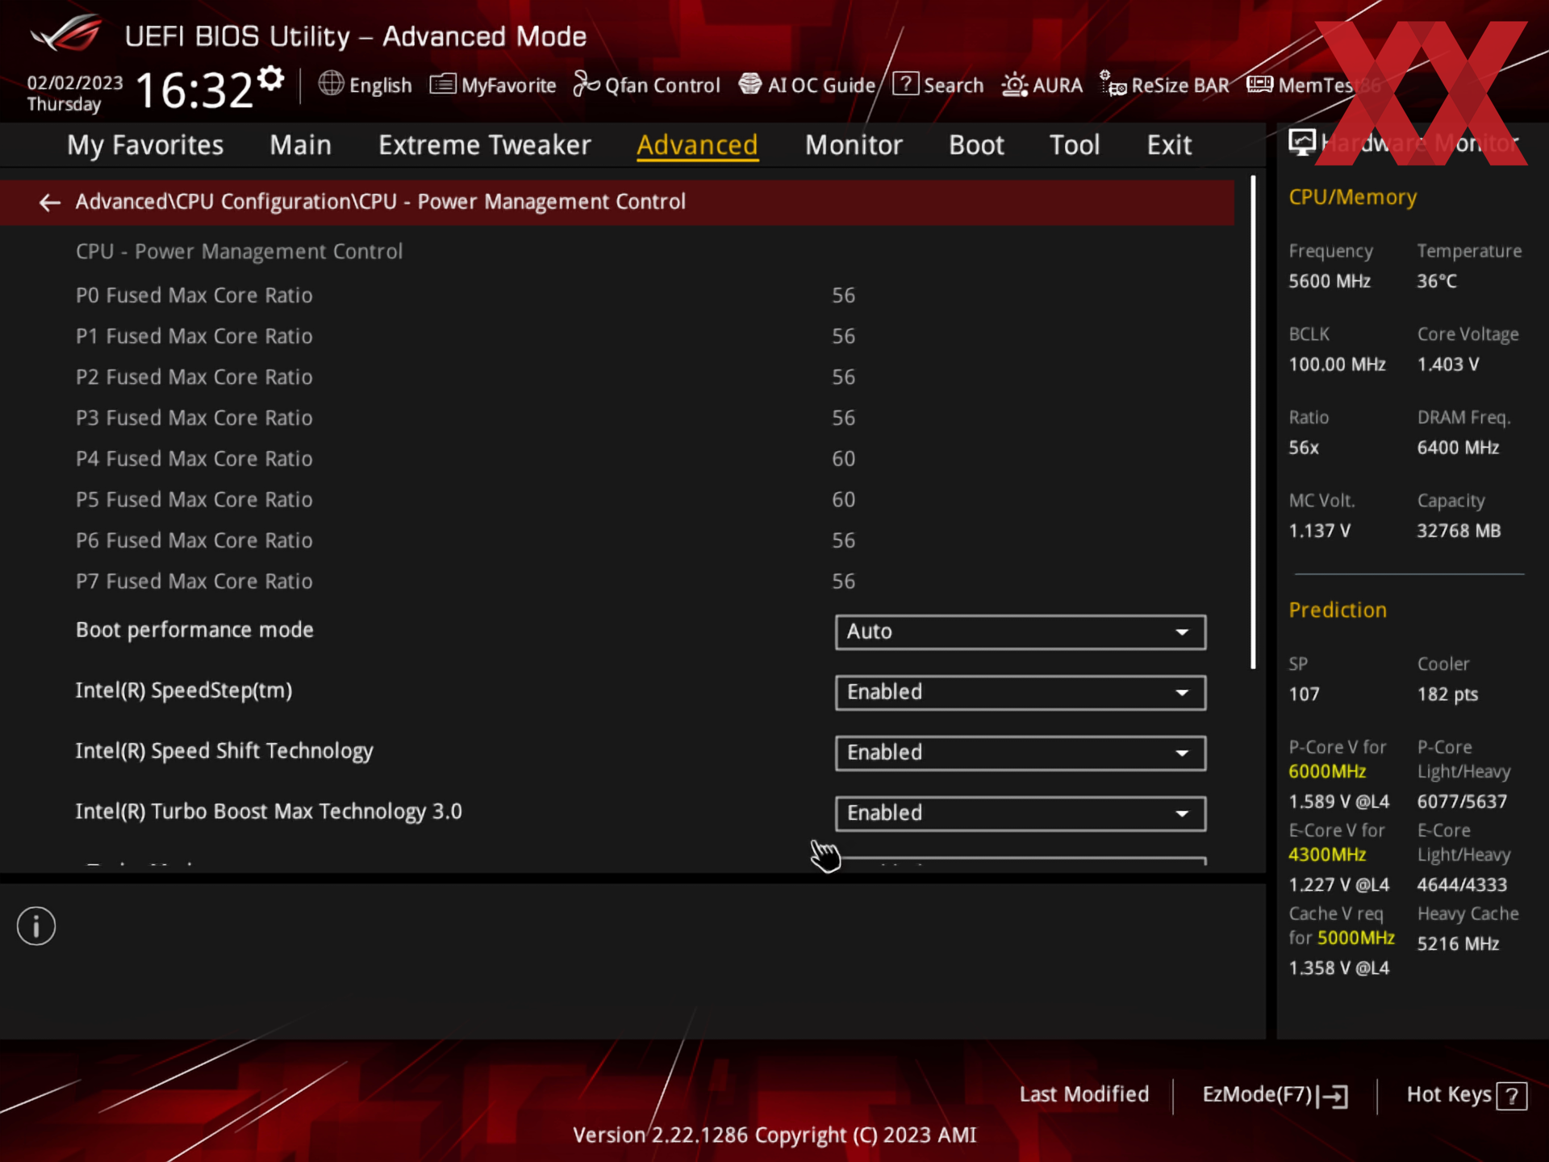
Task: Click Intel(R) SpeedStep(tm) label
Action: coord(184,691)
